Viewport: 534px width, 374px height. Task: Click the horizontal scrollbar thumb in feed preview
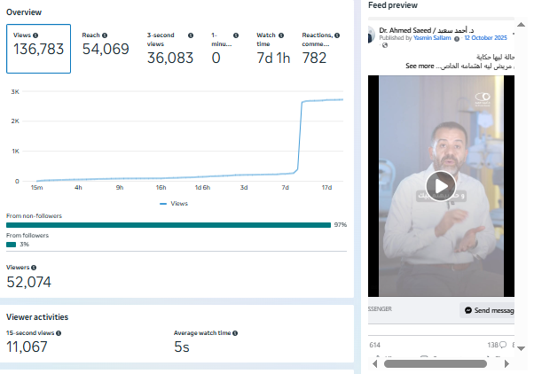(435, 363)
